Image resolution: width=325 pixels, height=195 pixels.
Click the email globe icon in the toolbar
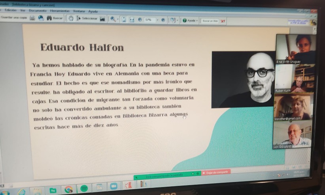tap(41, 18)
